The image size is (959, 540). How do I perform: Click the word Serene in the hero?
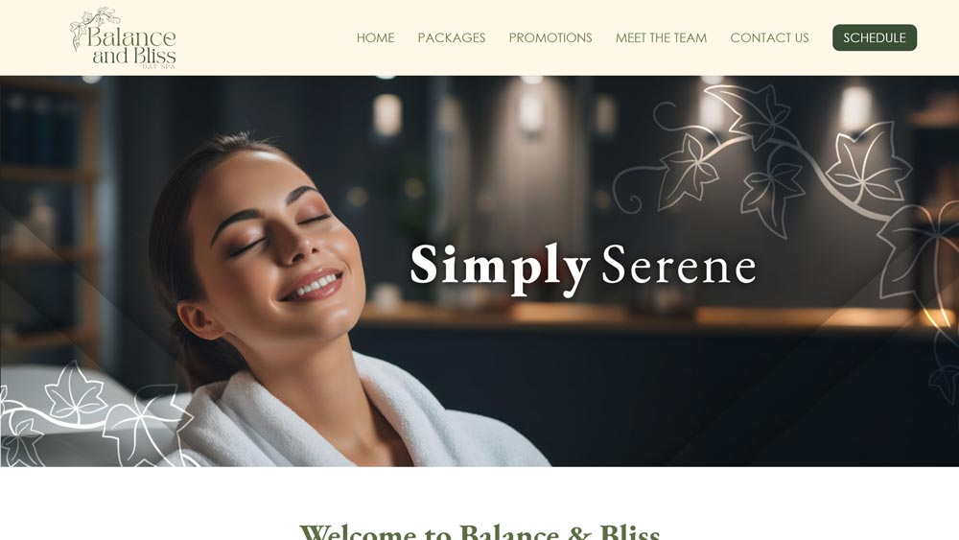point(678,266)
